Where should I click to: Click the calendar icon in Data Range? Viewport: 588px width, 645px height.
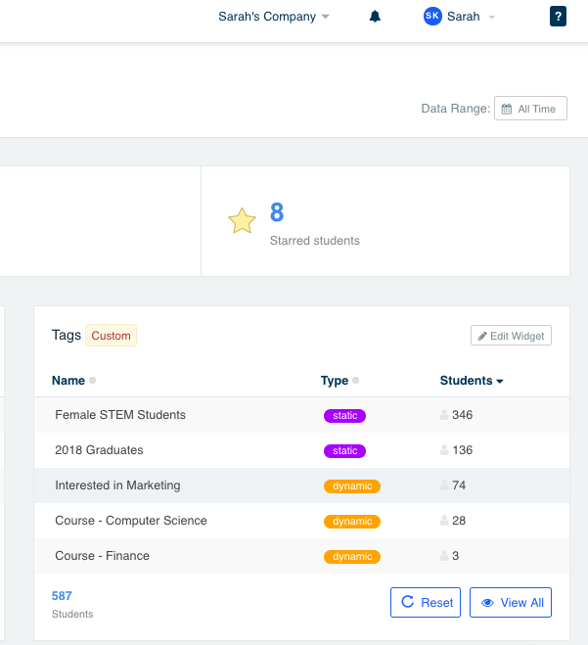[507, 109]
